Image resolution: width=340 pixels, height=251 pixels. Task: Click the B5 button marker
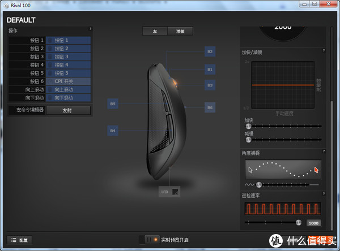tap(113, 103)
